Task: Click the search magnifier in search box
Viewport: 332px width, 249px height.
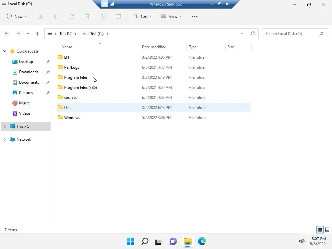Action: pos(321,34)
